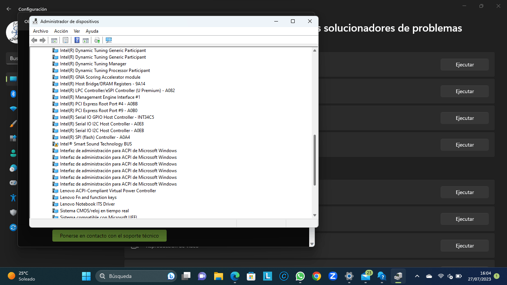The image size is (507, 285).
Task: Open Aplicaciones icon in Configuración sidebar
Action: click(x=13, y=138)
